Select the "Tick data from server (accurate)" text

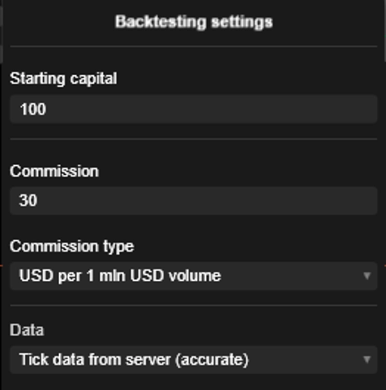coord(134,359)
